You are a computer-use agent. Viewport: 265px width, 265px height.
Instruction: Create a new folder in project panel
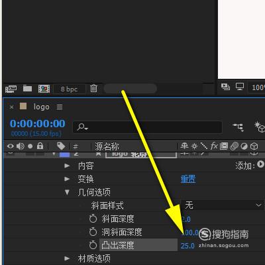pos(28,89)
